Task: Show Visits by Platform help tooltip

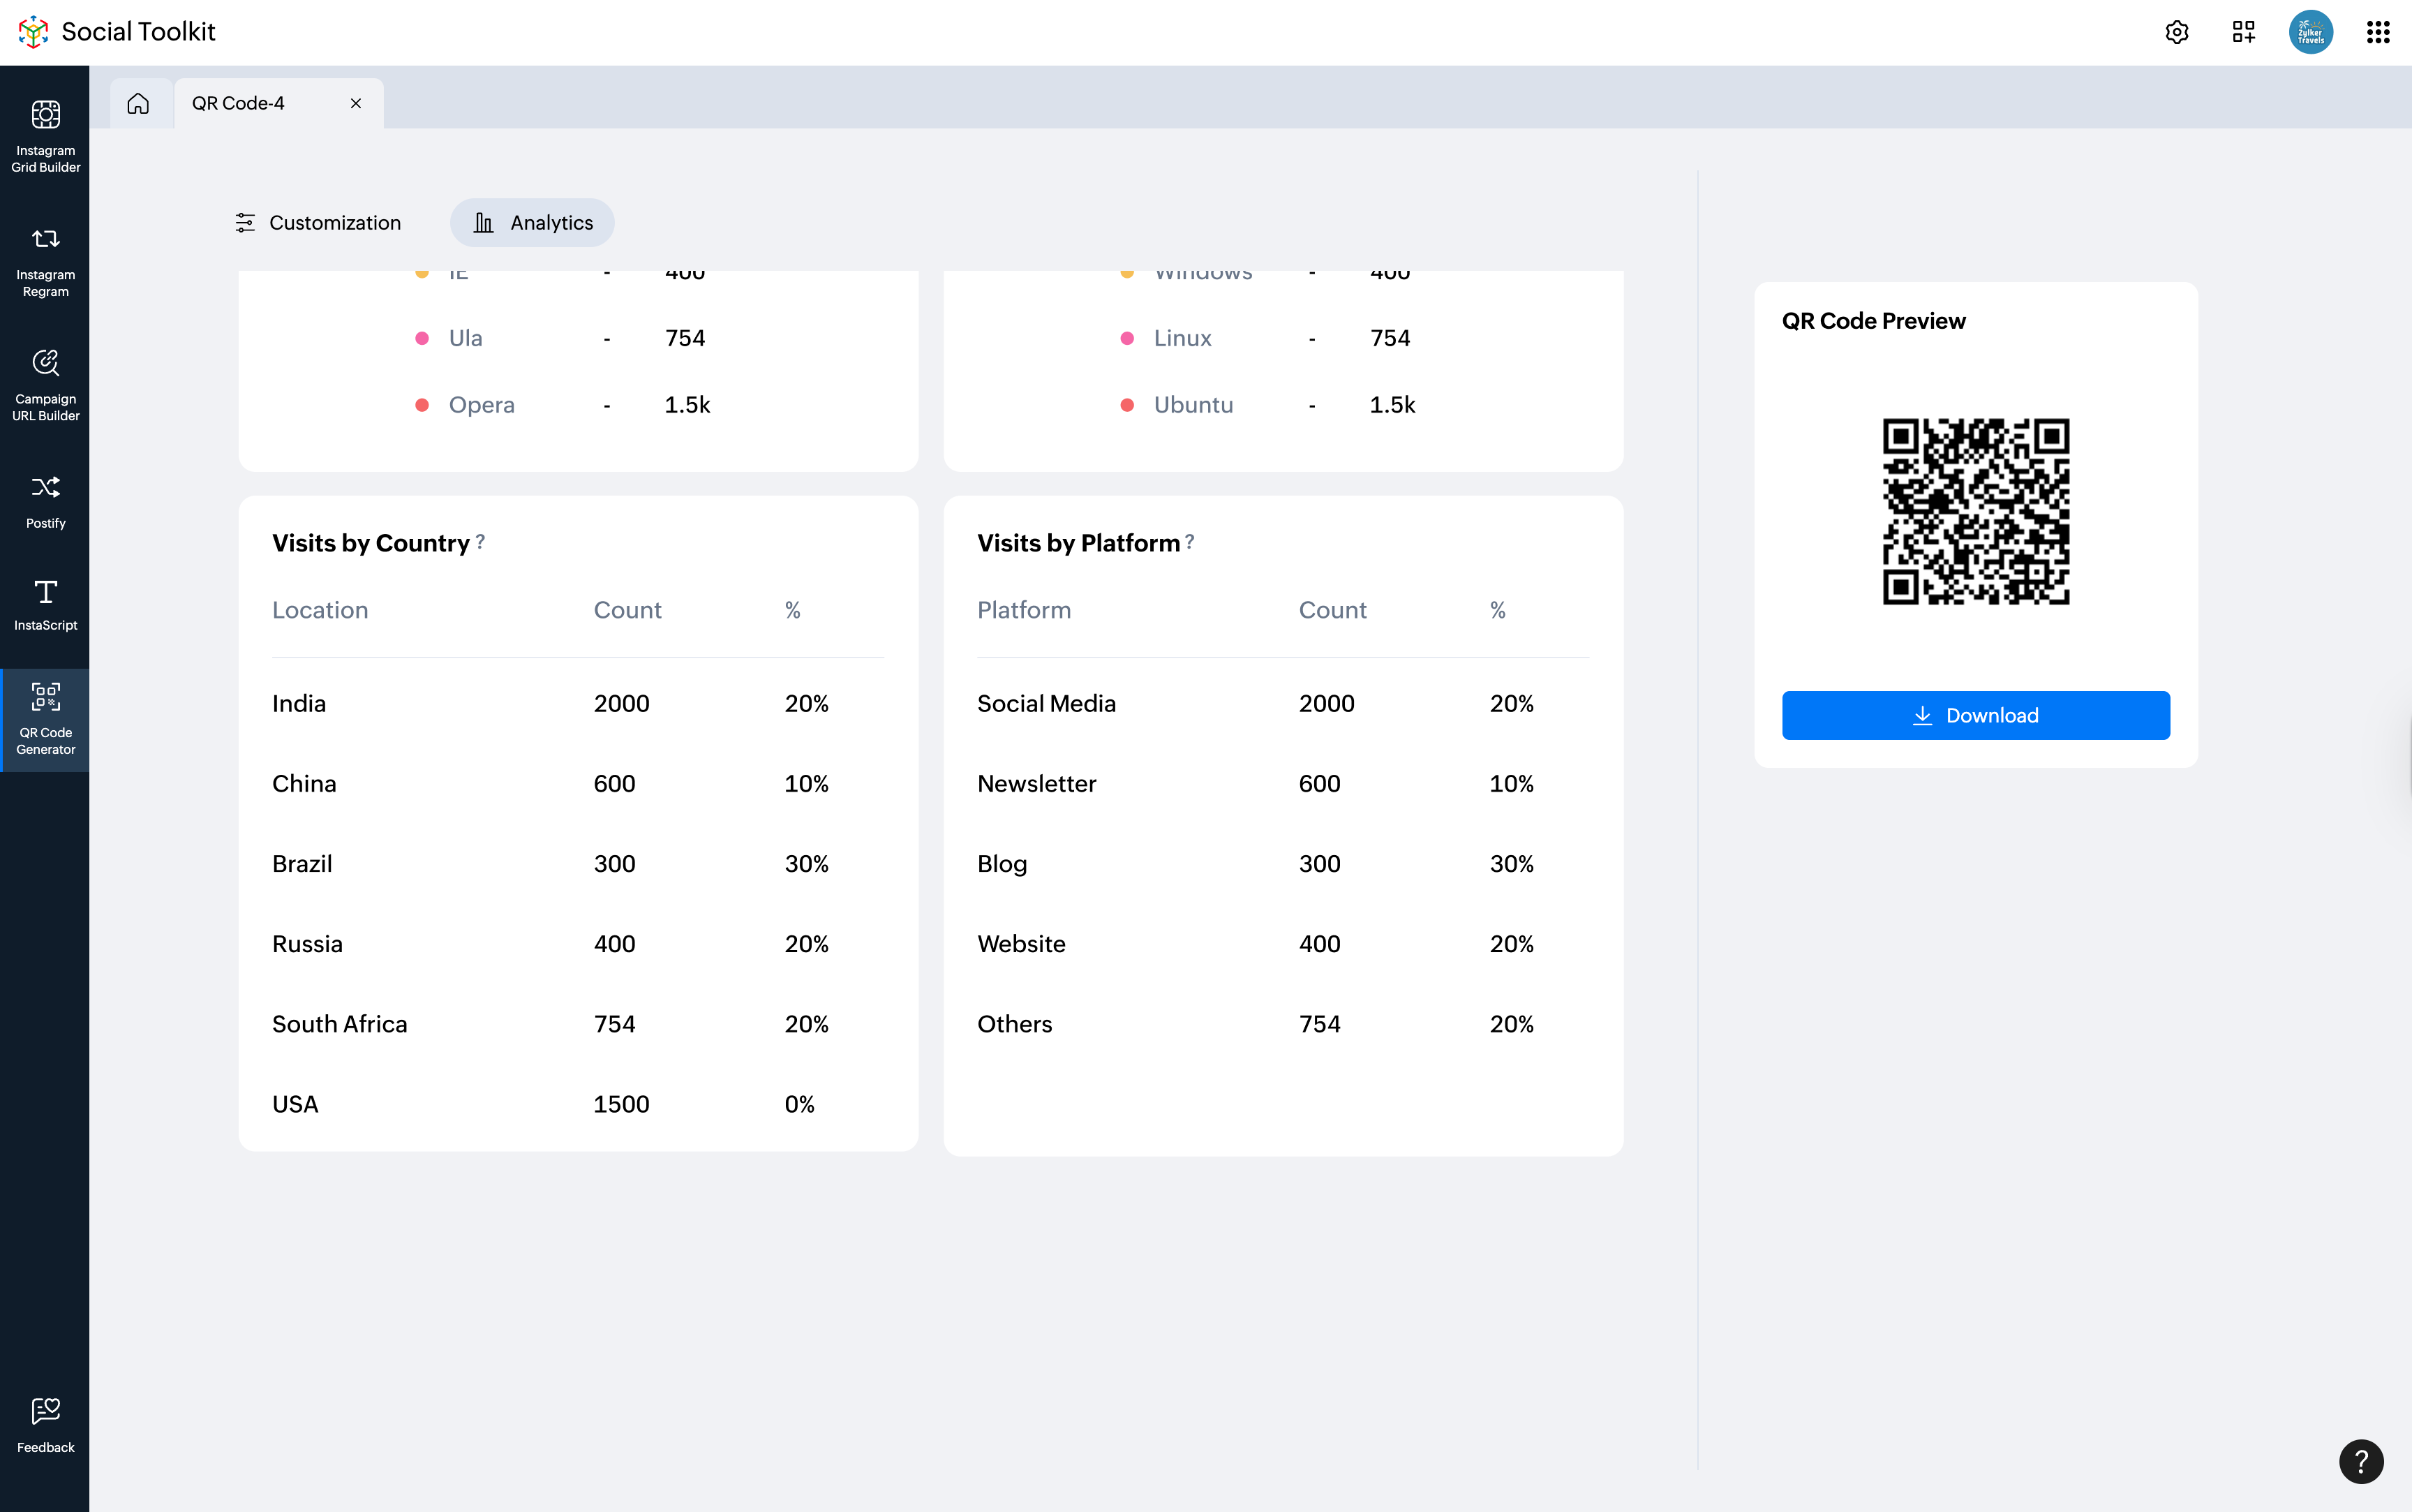Action: point(1189,541)
